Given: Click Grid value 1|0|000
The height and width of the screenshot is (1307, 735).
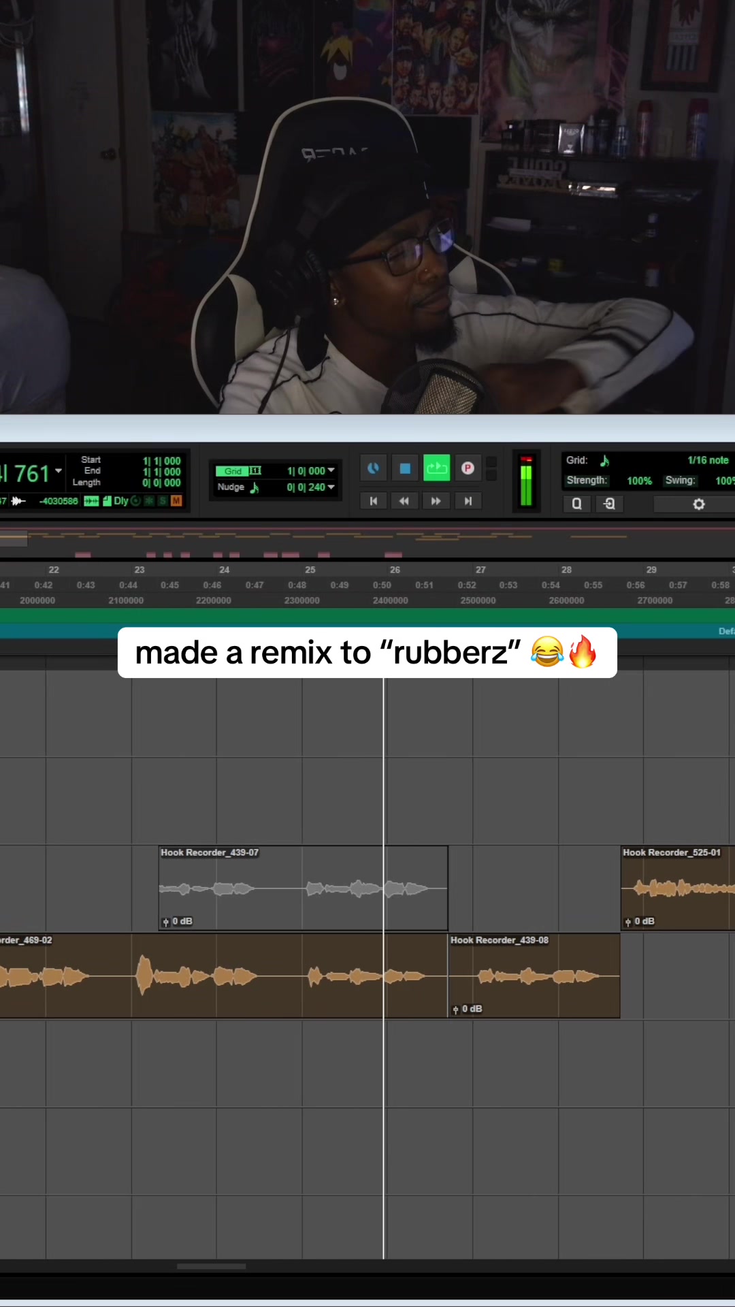Looking at the screenshot, I should (x=306, y=471).
